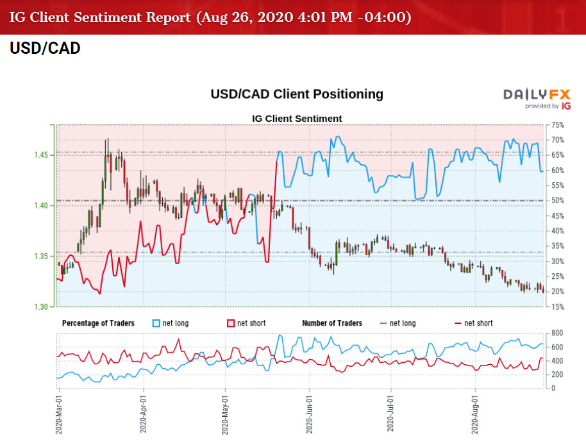Click 'net short' label beside the red square

click(x=251, y=323)
